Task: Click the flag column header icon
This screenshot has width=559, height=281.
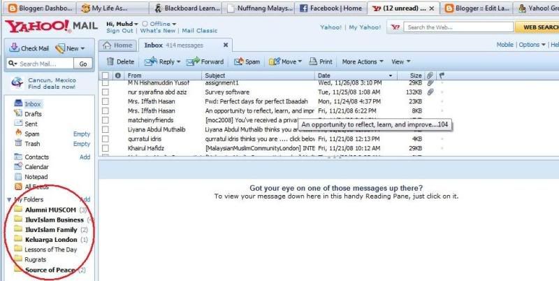Action: 442,75
